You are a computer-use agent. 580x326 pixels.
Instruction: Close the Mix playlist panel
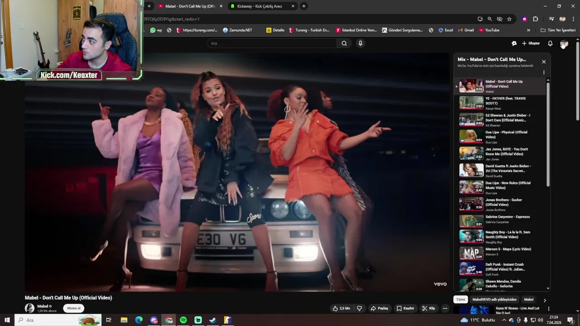pos(544,62)
